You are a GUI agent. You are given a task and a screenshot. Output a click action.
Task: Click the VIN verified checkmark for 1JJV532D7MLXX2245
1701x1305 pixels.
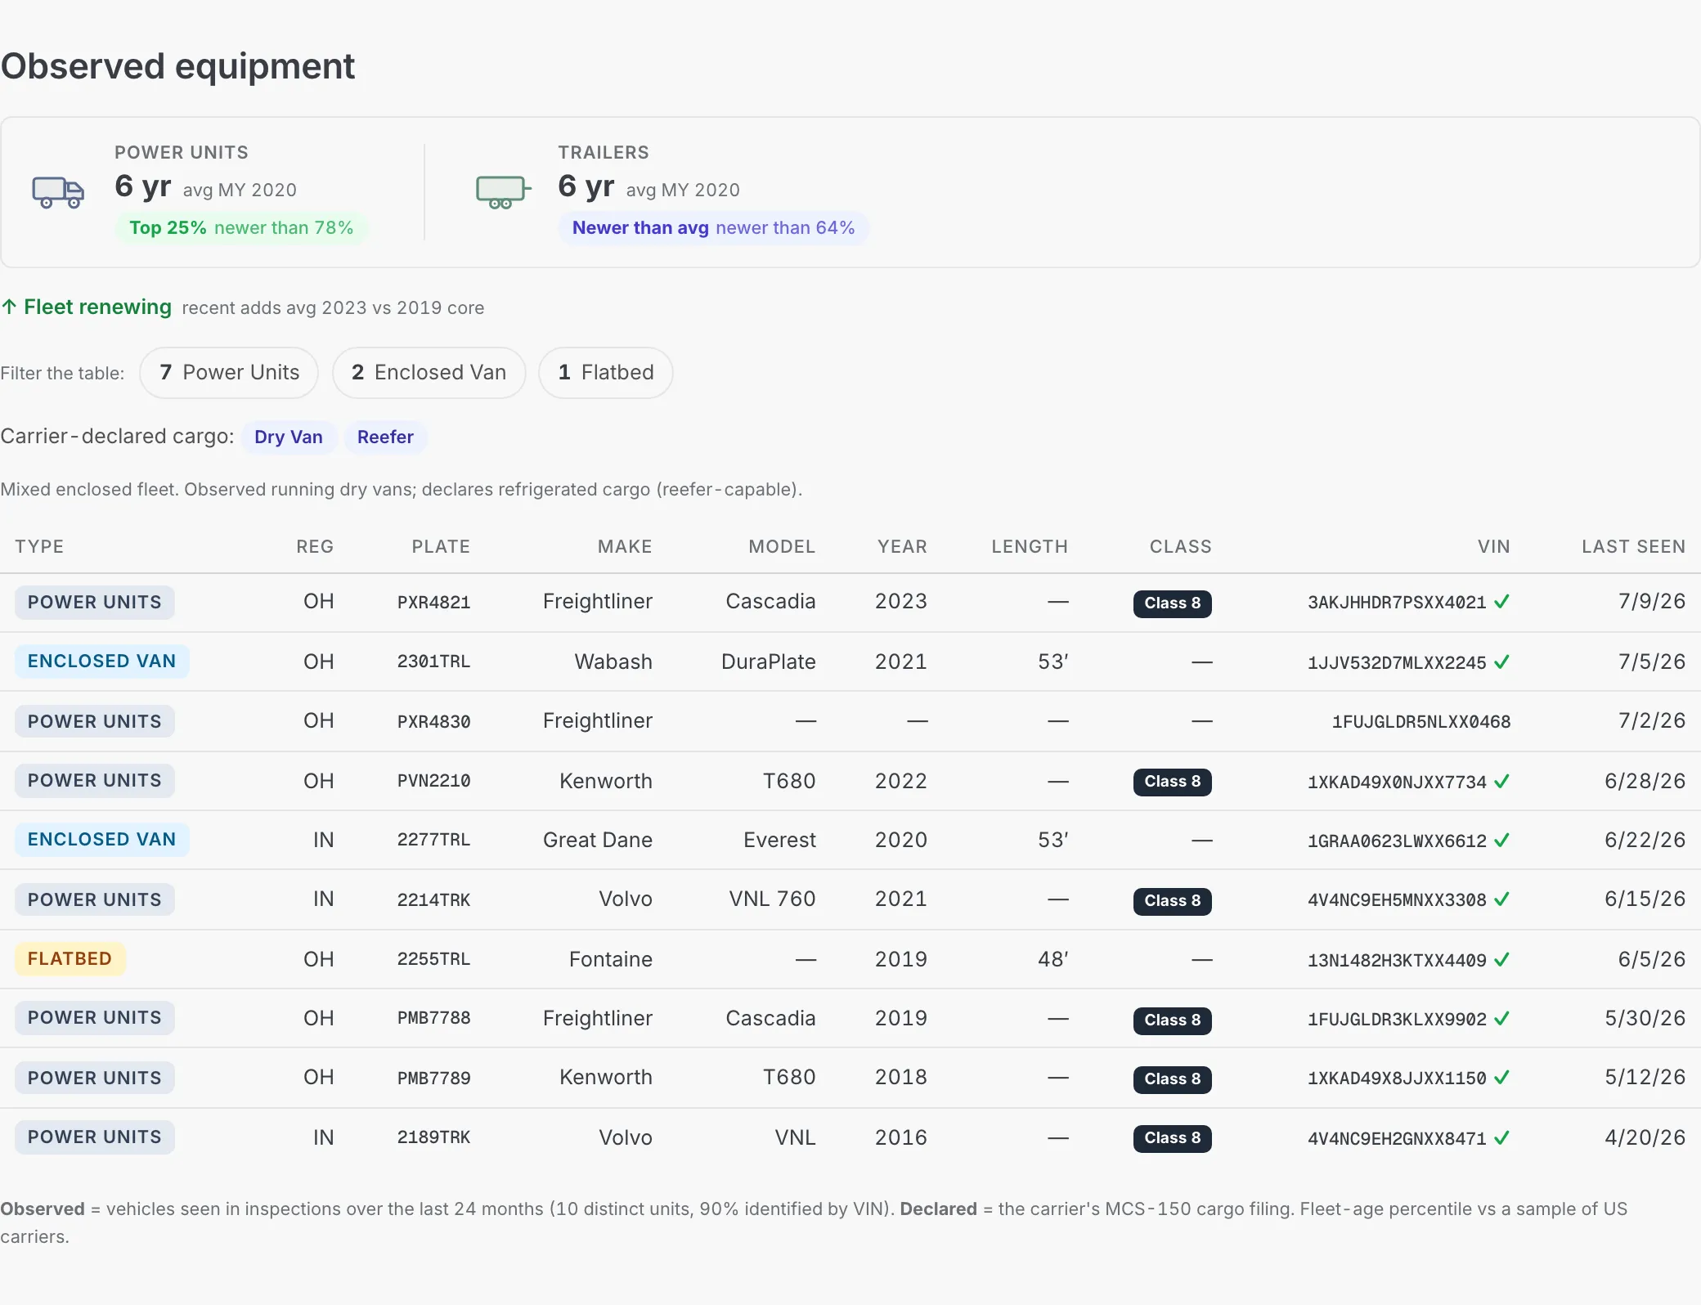click(1502, 662)
